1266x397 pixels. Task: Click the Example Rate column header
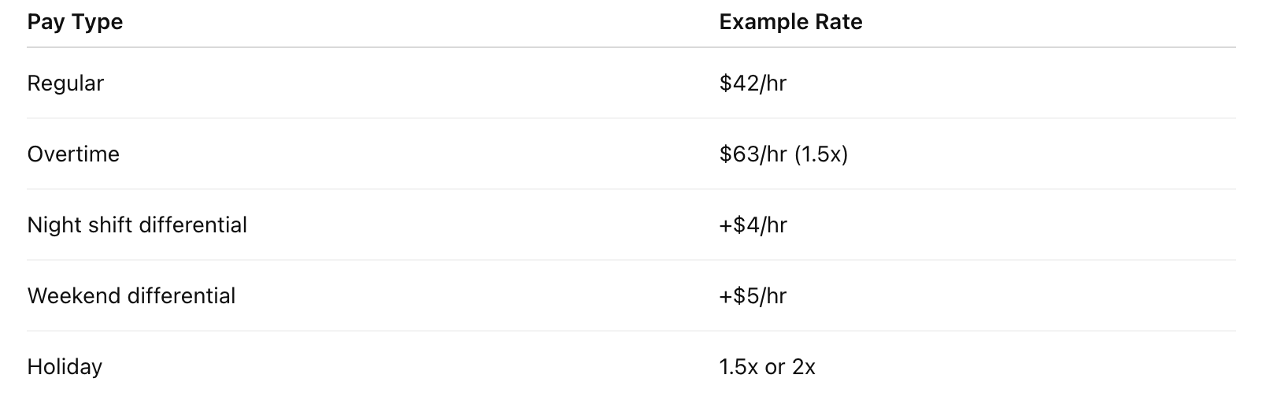pos(790,22)
